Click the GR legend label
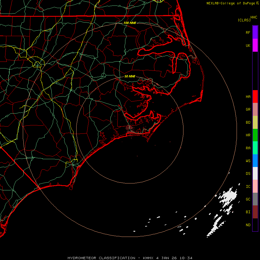260x260 pixels. 248,109
